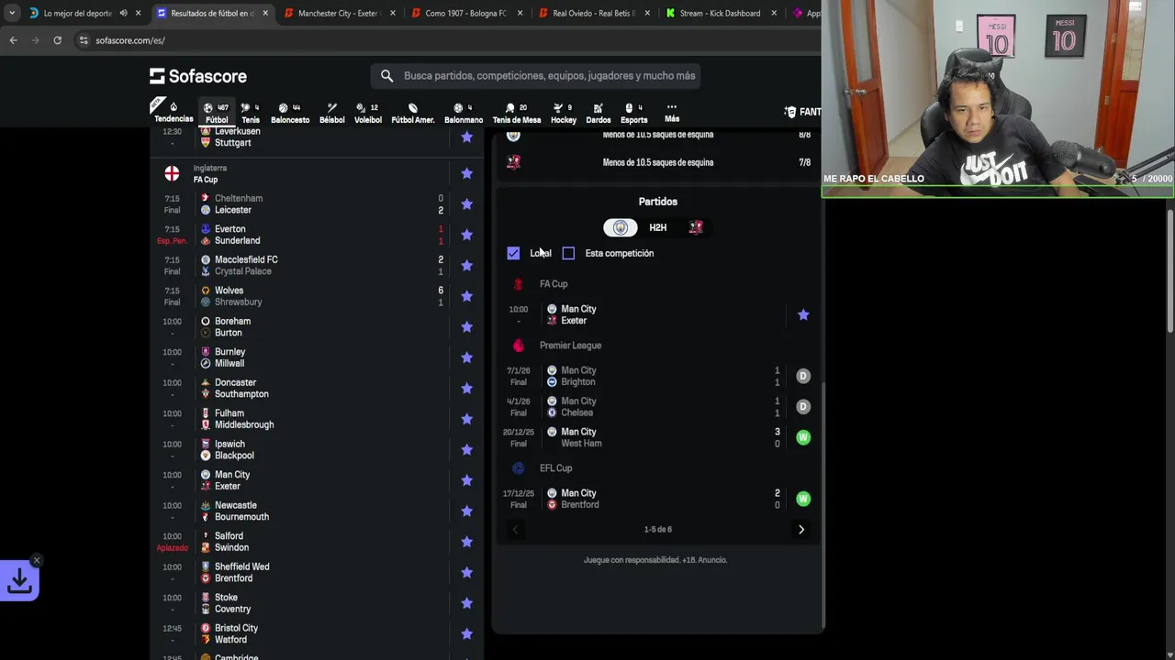Toggle favorite star for Wolves vs Shrewsbury
The height and width of the screenshot is (660, 1175).
pyautogui.click(x=466, y=296)
